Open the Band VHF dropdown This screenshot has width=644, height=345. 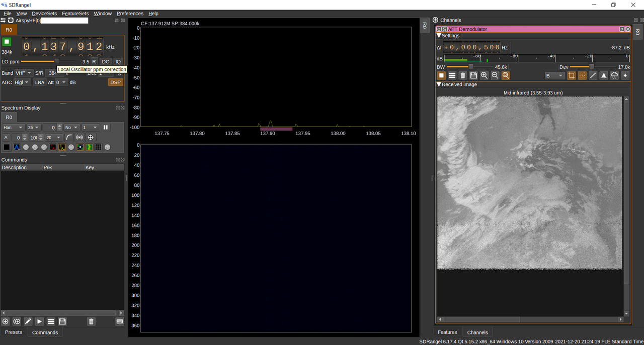[x=24, y=73]
